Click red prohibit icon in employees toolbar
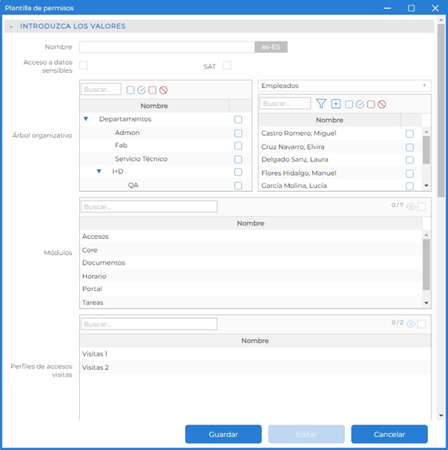This screenshot has width=448, height=450. point(382,104)
